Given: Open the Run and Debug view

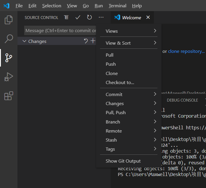Looking at the screenshot, I should pyautogui.click(x=9, y=77).
